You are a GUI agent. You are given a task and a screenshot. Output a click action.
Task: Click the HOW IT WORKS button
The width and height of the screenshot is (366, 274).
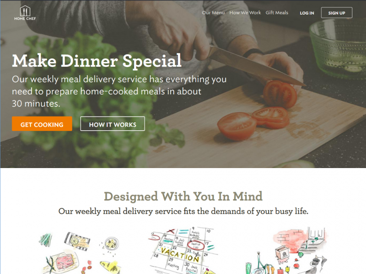point(113,124)
